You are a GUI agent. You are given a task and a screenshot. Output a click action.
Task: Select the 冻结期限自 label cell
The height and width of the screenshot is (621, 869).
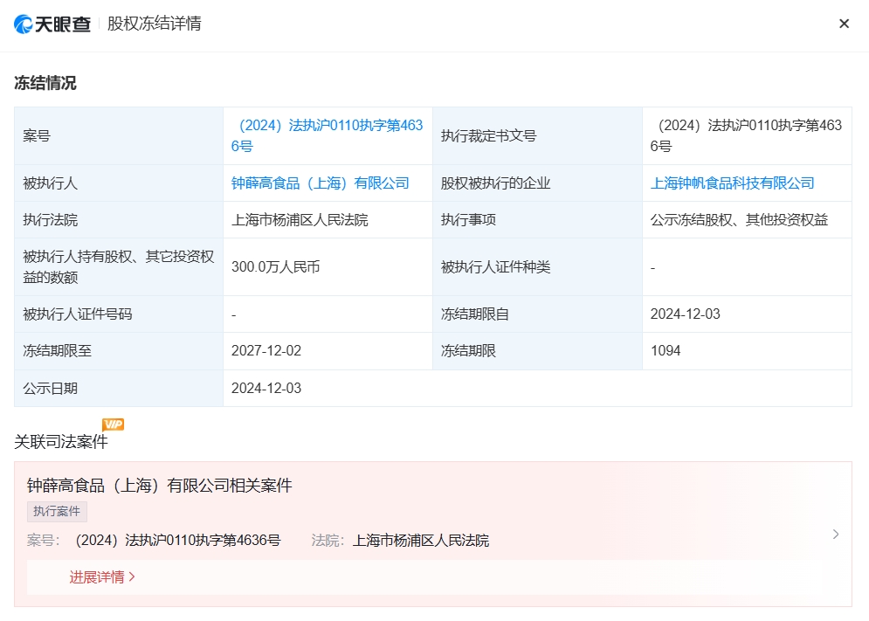pos(537,314)
